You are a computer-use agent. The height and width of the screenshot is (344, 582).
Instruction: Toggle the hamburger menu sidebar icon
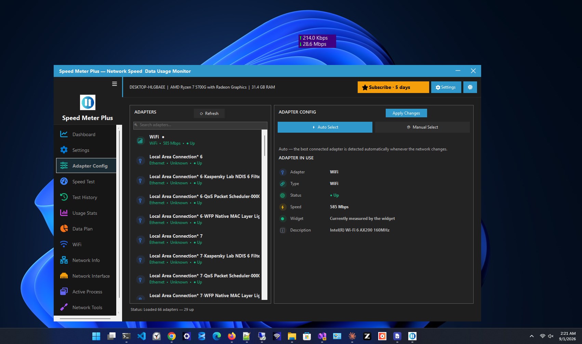tap(115, 84)
